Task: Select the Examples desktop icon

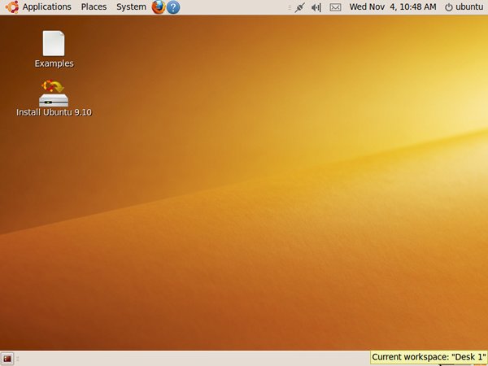Action: point(54,49)
